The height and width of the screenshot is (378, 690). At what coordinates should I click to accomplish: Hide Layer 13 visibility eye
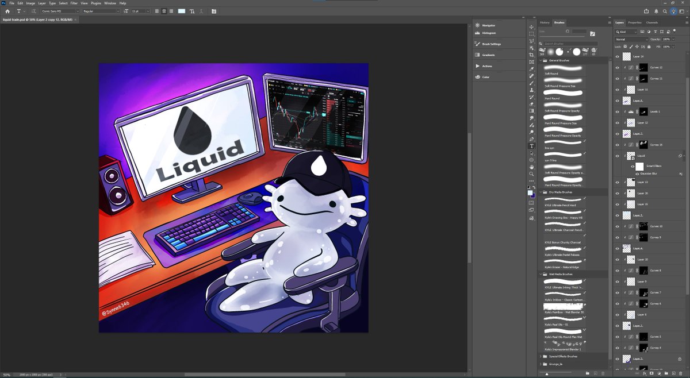pos(617,183)
